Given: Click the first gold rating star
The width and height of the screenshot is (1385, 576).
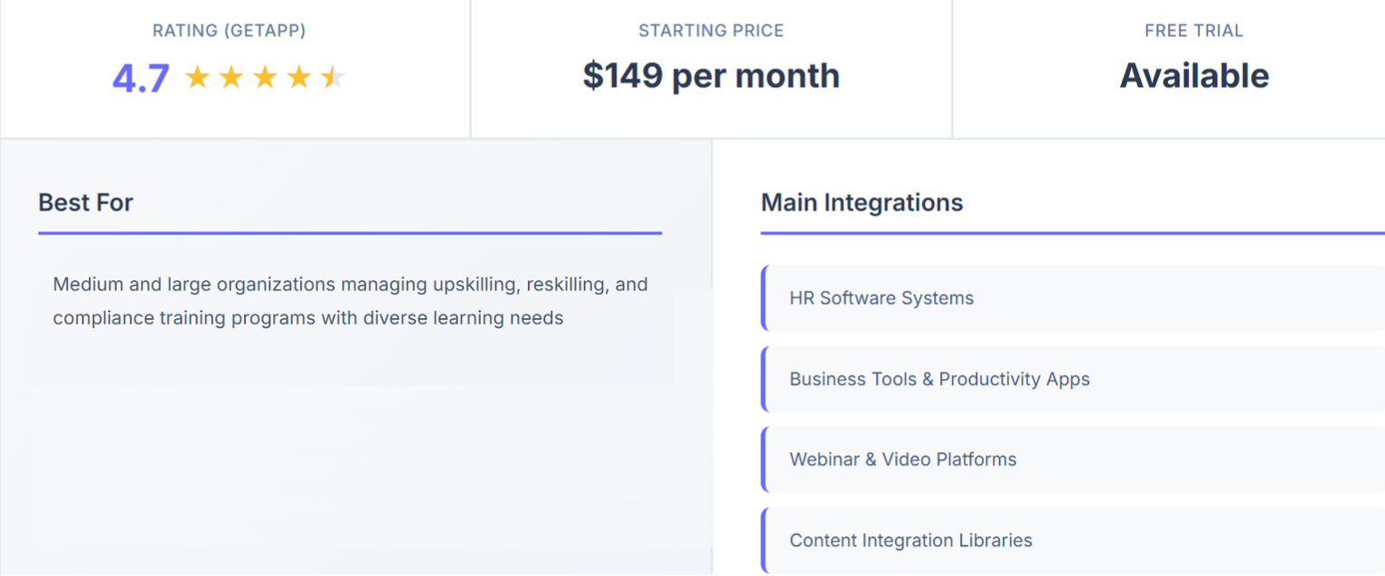Looking at the screenshot, I should pos(197,78).
